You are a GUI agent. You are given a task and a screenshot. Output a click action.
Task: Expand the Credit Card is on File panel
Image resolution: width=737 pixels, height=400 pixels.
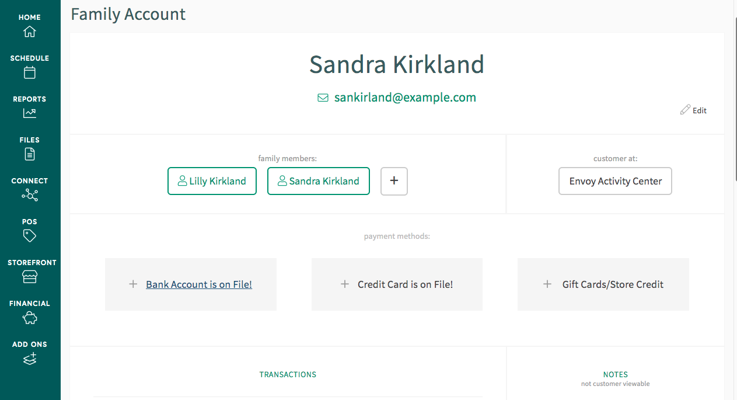point(397,284)
